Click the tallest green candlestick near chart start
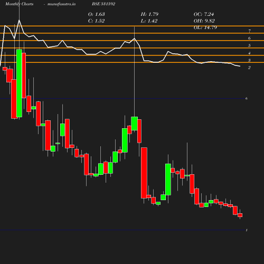264x264 pixels. [x=20, y=83]
